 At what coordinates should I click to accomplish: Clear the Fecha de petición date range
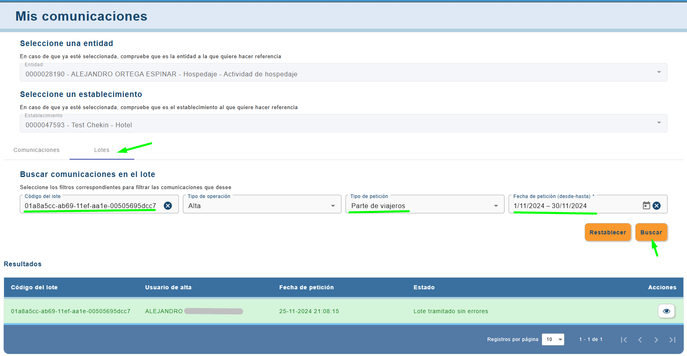click(657, 206)
